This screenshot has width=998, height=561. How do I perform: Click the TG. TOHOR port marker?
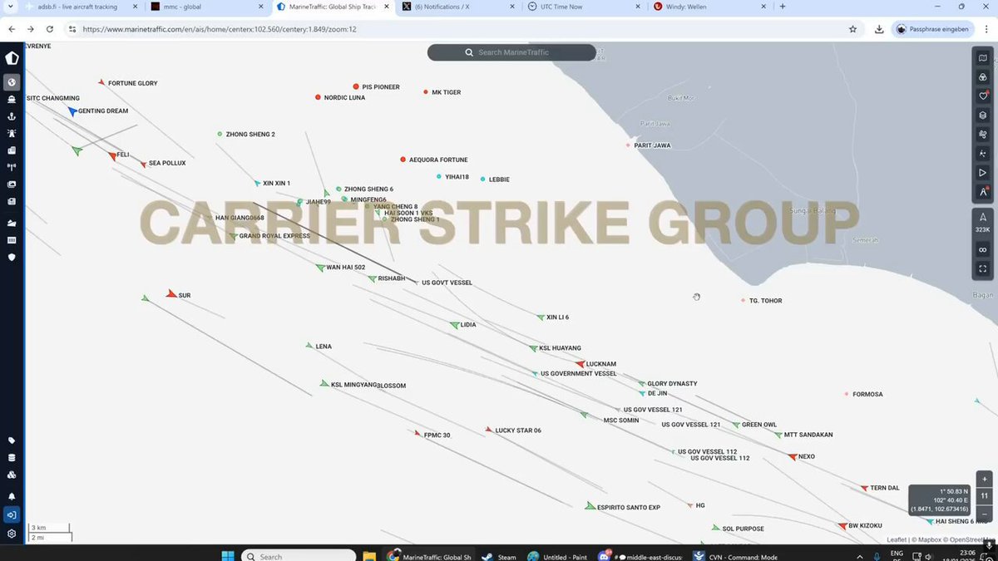point(743,300)
